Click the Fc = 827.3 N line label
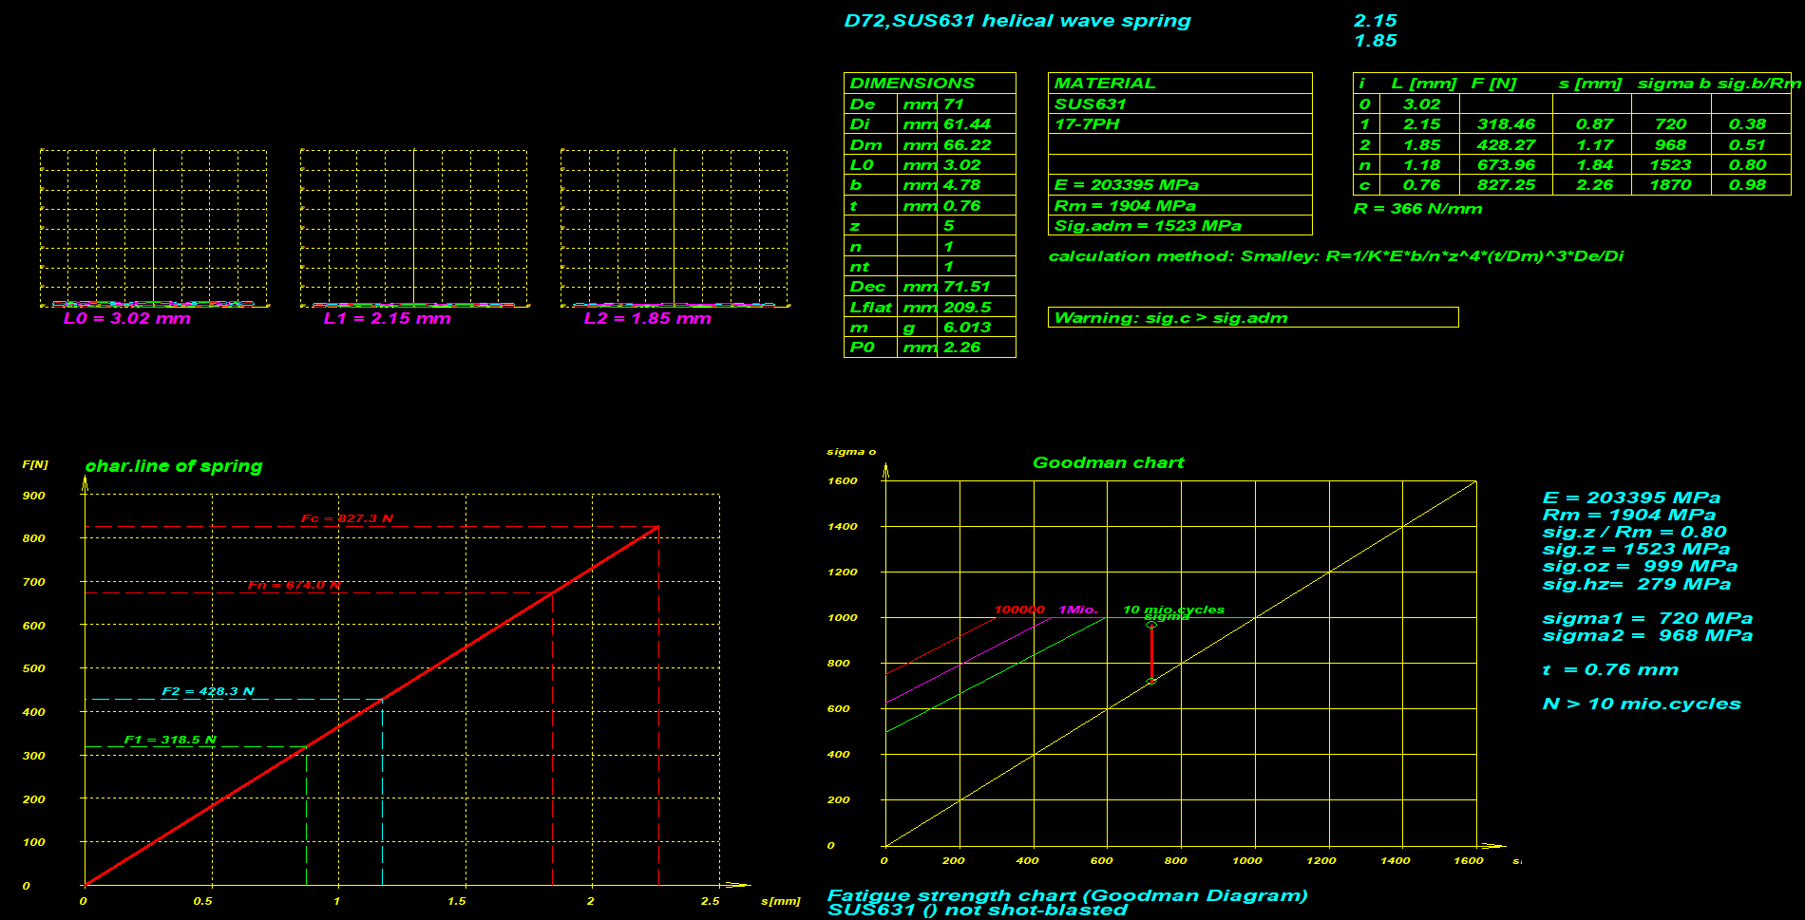1805x920 pixels. (347, 518)
